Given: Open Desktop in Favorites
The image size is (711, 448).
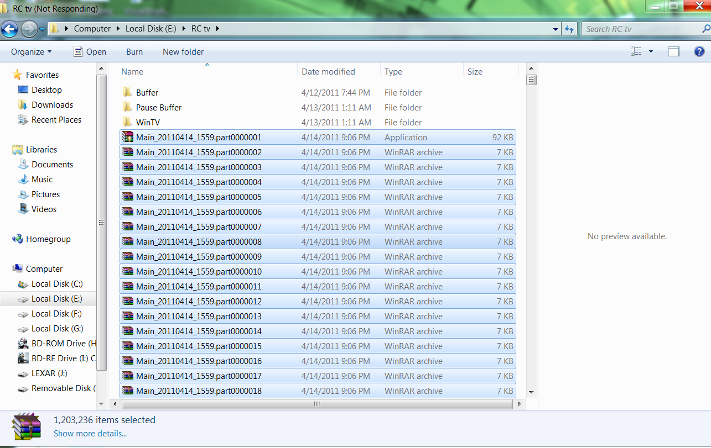Looking at the screenshot, I should tap(46, 89).
